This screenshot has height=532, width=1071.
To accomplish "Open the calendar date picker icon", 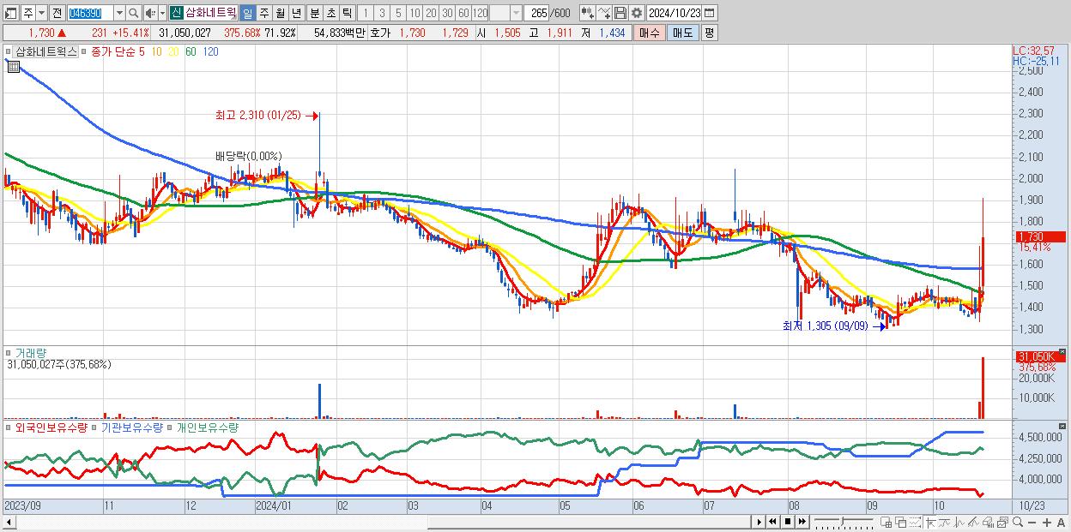I will (x=711, y=13).
